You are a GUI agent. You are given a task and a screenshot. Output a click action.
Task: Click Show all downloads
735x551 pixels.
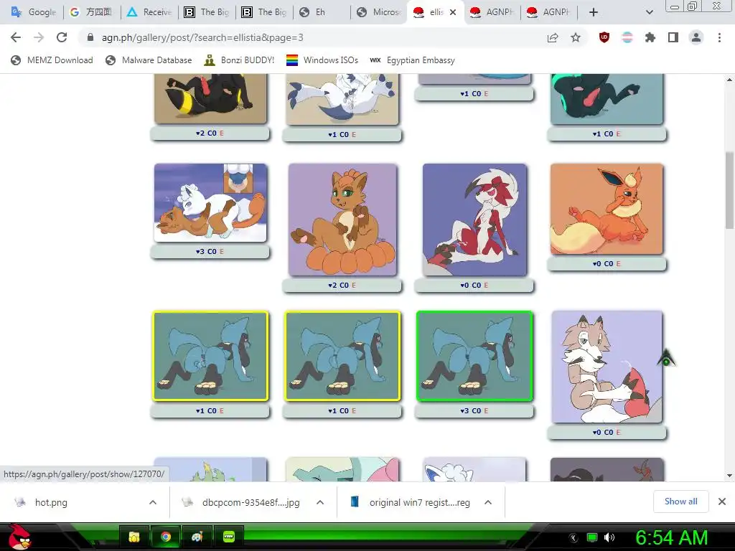(680, 501)
